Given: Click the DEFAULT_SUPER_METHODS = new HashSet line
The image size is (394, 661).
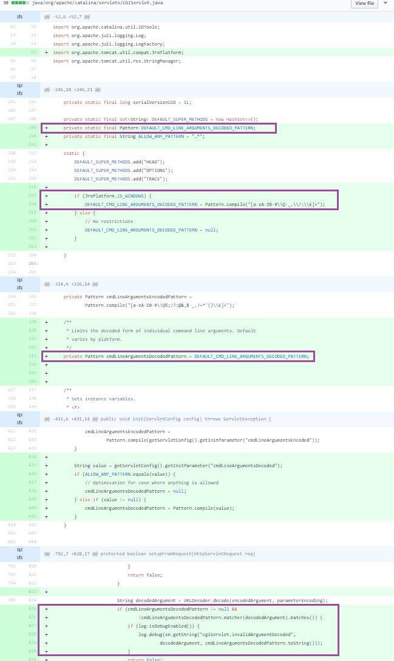Looking at the screenshot, I should [x=160, y=119].
